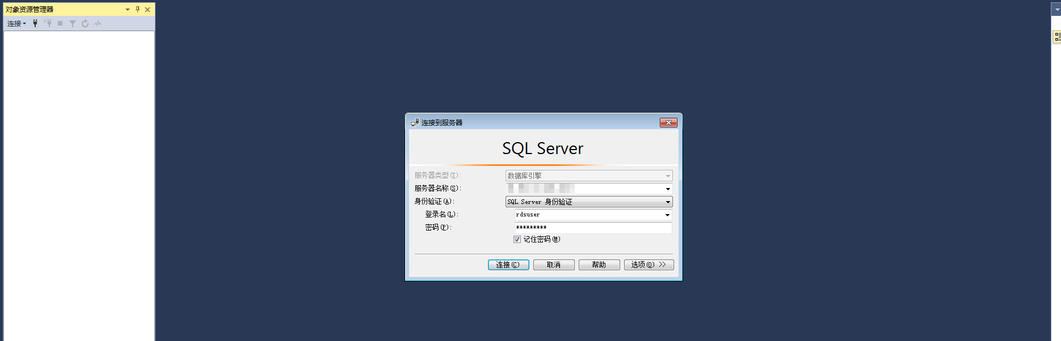Open the right-side panel dropdown arrow
This screenshot has height=341, width=1061.
(1057, 10)
